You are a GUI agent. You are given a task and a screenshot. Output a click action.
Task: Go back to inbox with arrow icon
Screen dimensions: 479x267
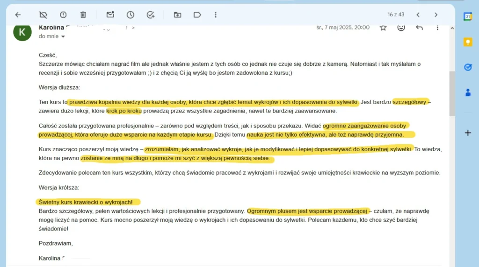point(18,14)
